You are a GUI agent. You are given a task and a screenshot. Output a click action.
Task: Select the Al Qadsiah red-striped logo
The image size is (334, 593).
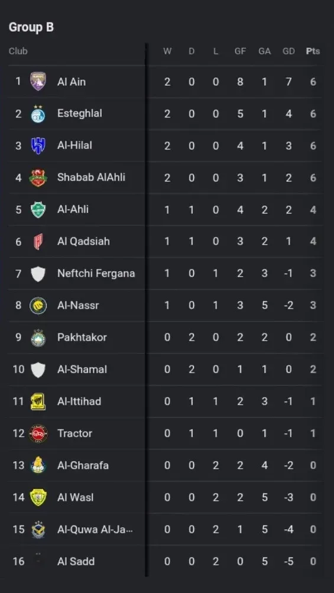(x=38, y=241)
